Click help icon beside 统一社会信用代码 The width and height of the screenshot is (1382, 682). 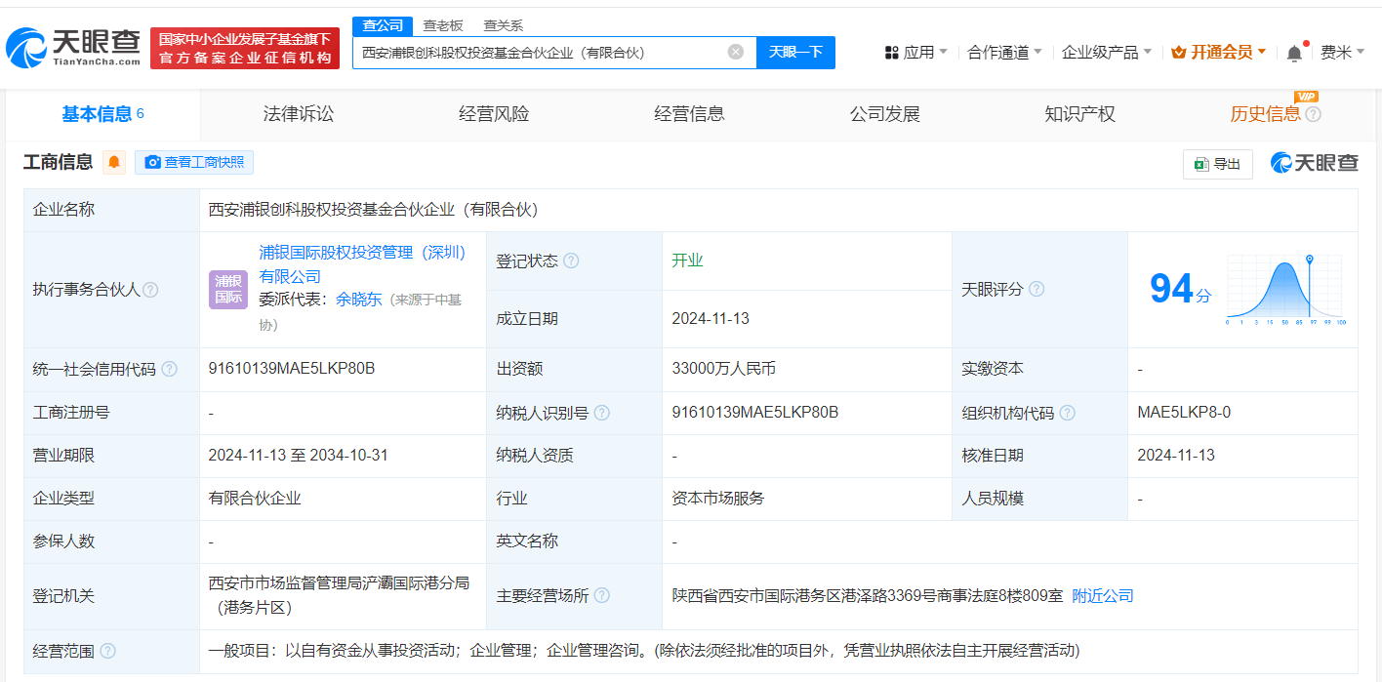click(x=170, y=369)
